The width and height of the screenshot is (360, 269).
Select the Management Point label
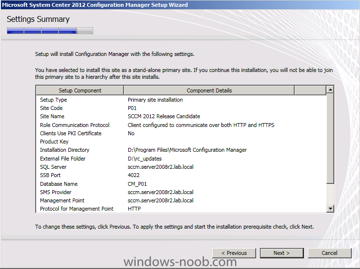[62, 200]
